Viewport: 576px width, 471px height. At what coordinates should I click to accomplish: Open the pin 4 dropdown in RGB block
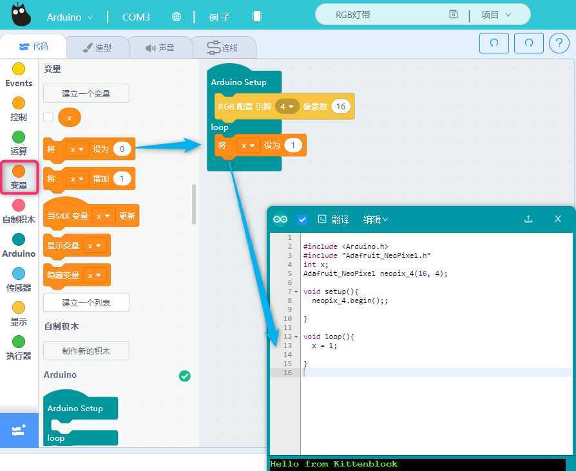[287, 106]
